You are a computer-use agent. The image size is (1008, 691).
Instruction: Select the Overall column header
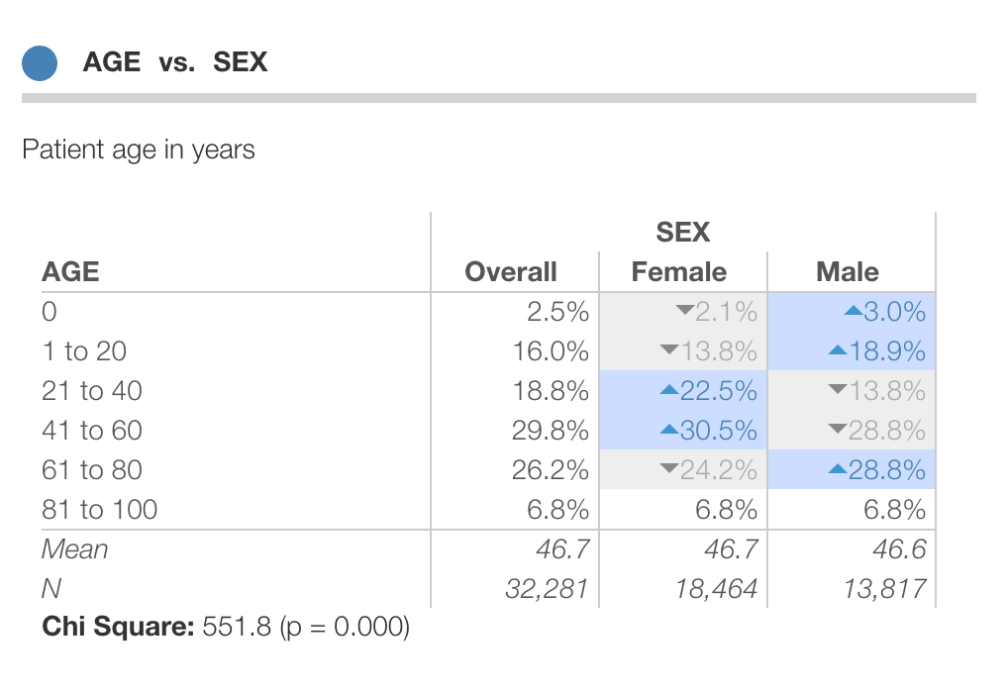tap(511, 272)
